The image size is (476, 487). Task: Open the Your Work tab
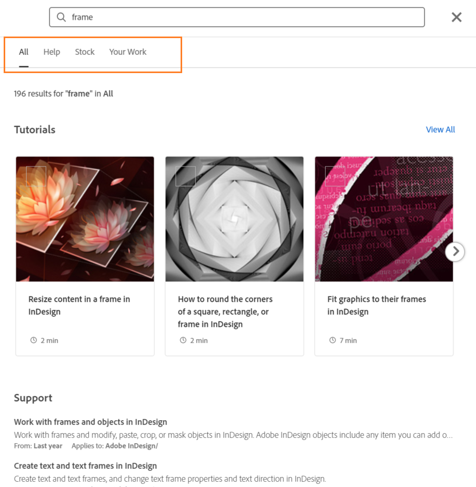coord(128,52)
